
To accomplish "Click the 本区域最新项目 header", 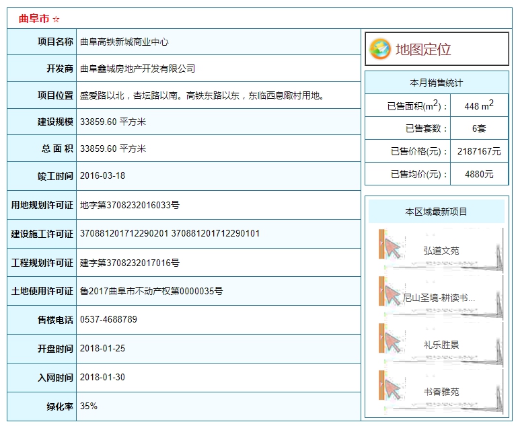I will tap(436, 212).
